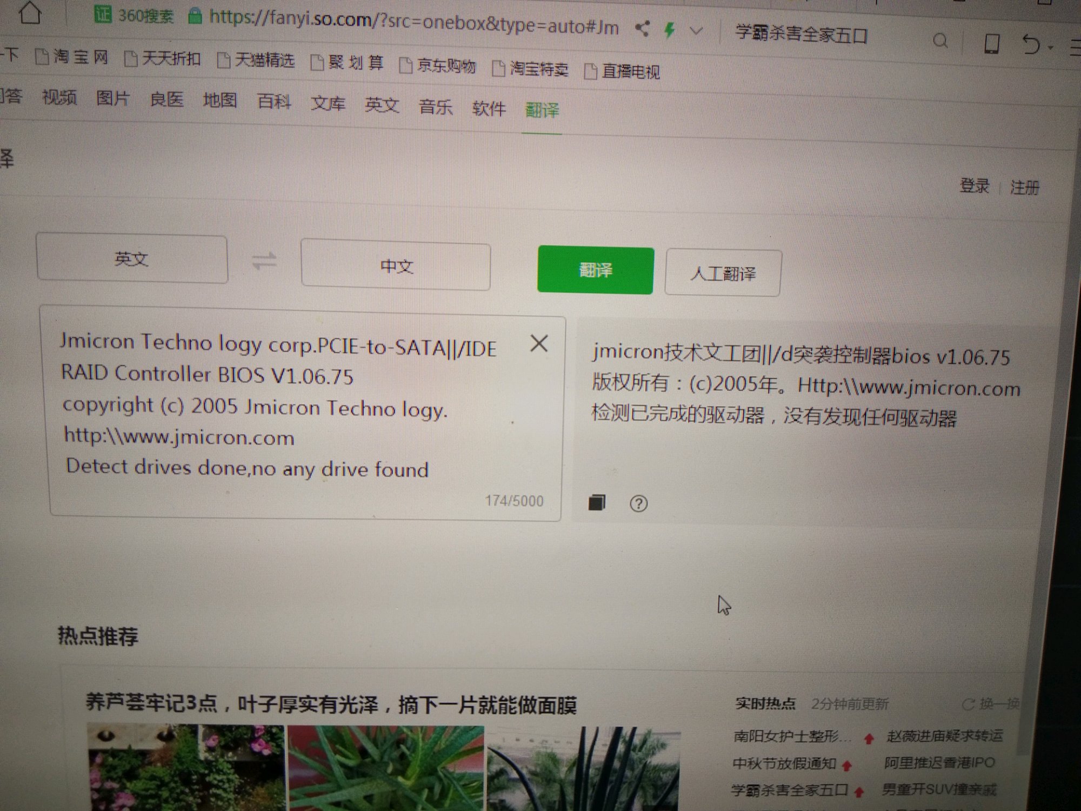Click the undo back arrow icon
The height and width of the screenshot is (811, 1081).
click(1031, 45)
